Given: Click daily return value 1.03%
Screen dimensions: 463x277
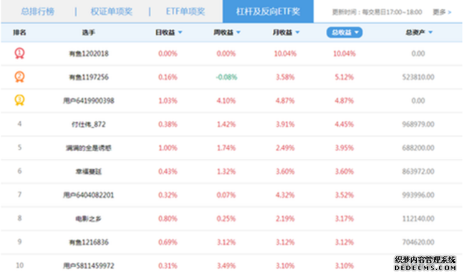Looking at the screenshot, I should (168, 101).
